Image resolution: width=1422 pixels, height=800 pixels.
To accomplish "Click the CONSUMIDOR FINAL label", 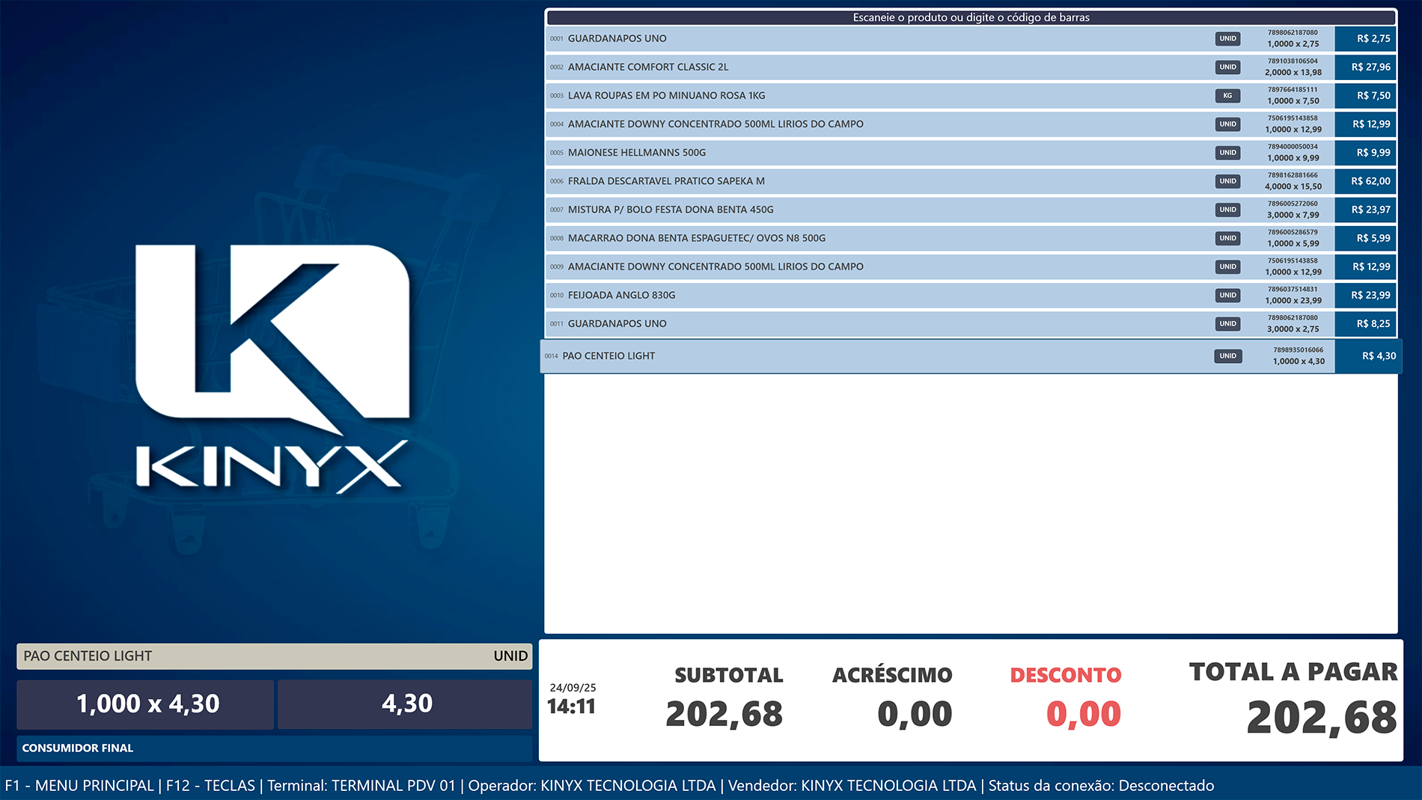I will click(x=78, y=748).
